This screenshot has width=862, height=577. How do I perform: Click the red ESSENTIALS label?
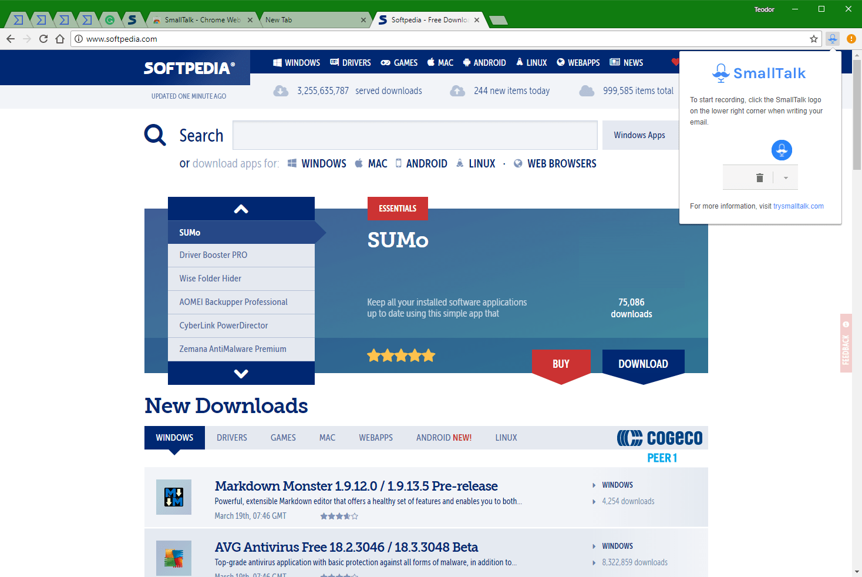[398, 209]
